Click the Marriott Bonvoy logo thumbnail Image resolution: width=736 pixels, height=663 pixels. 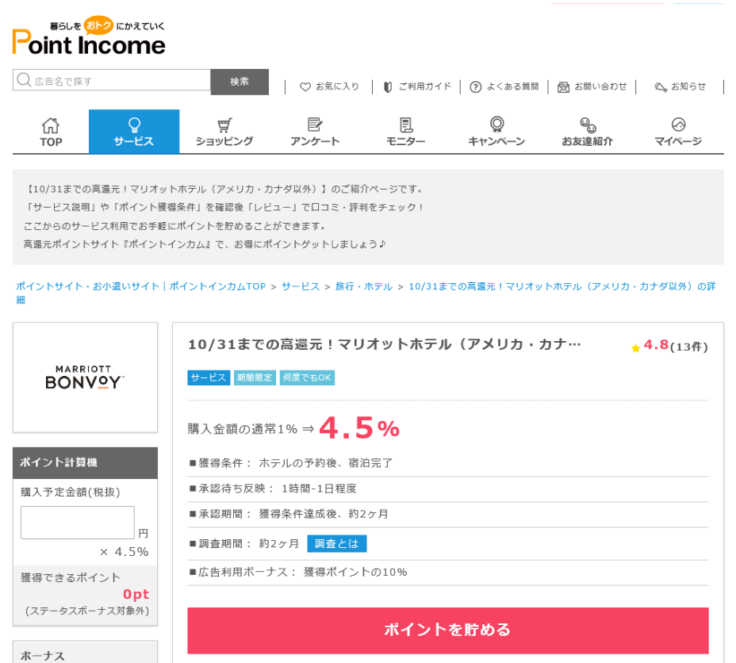click(85, 377)
